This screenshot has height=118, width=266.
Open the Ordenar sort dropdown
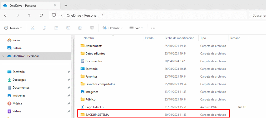pos(112,28)
